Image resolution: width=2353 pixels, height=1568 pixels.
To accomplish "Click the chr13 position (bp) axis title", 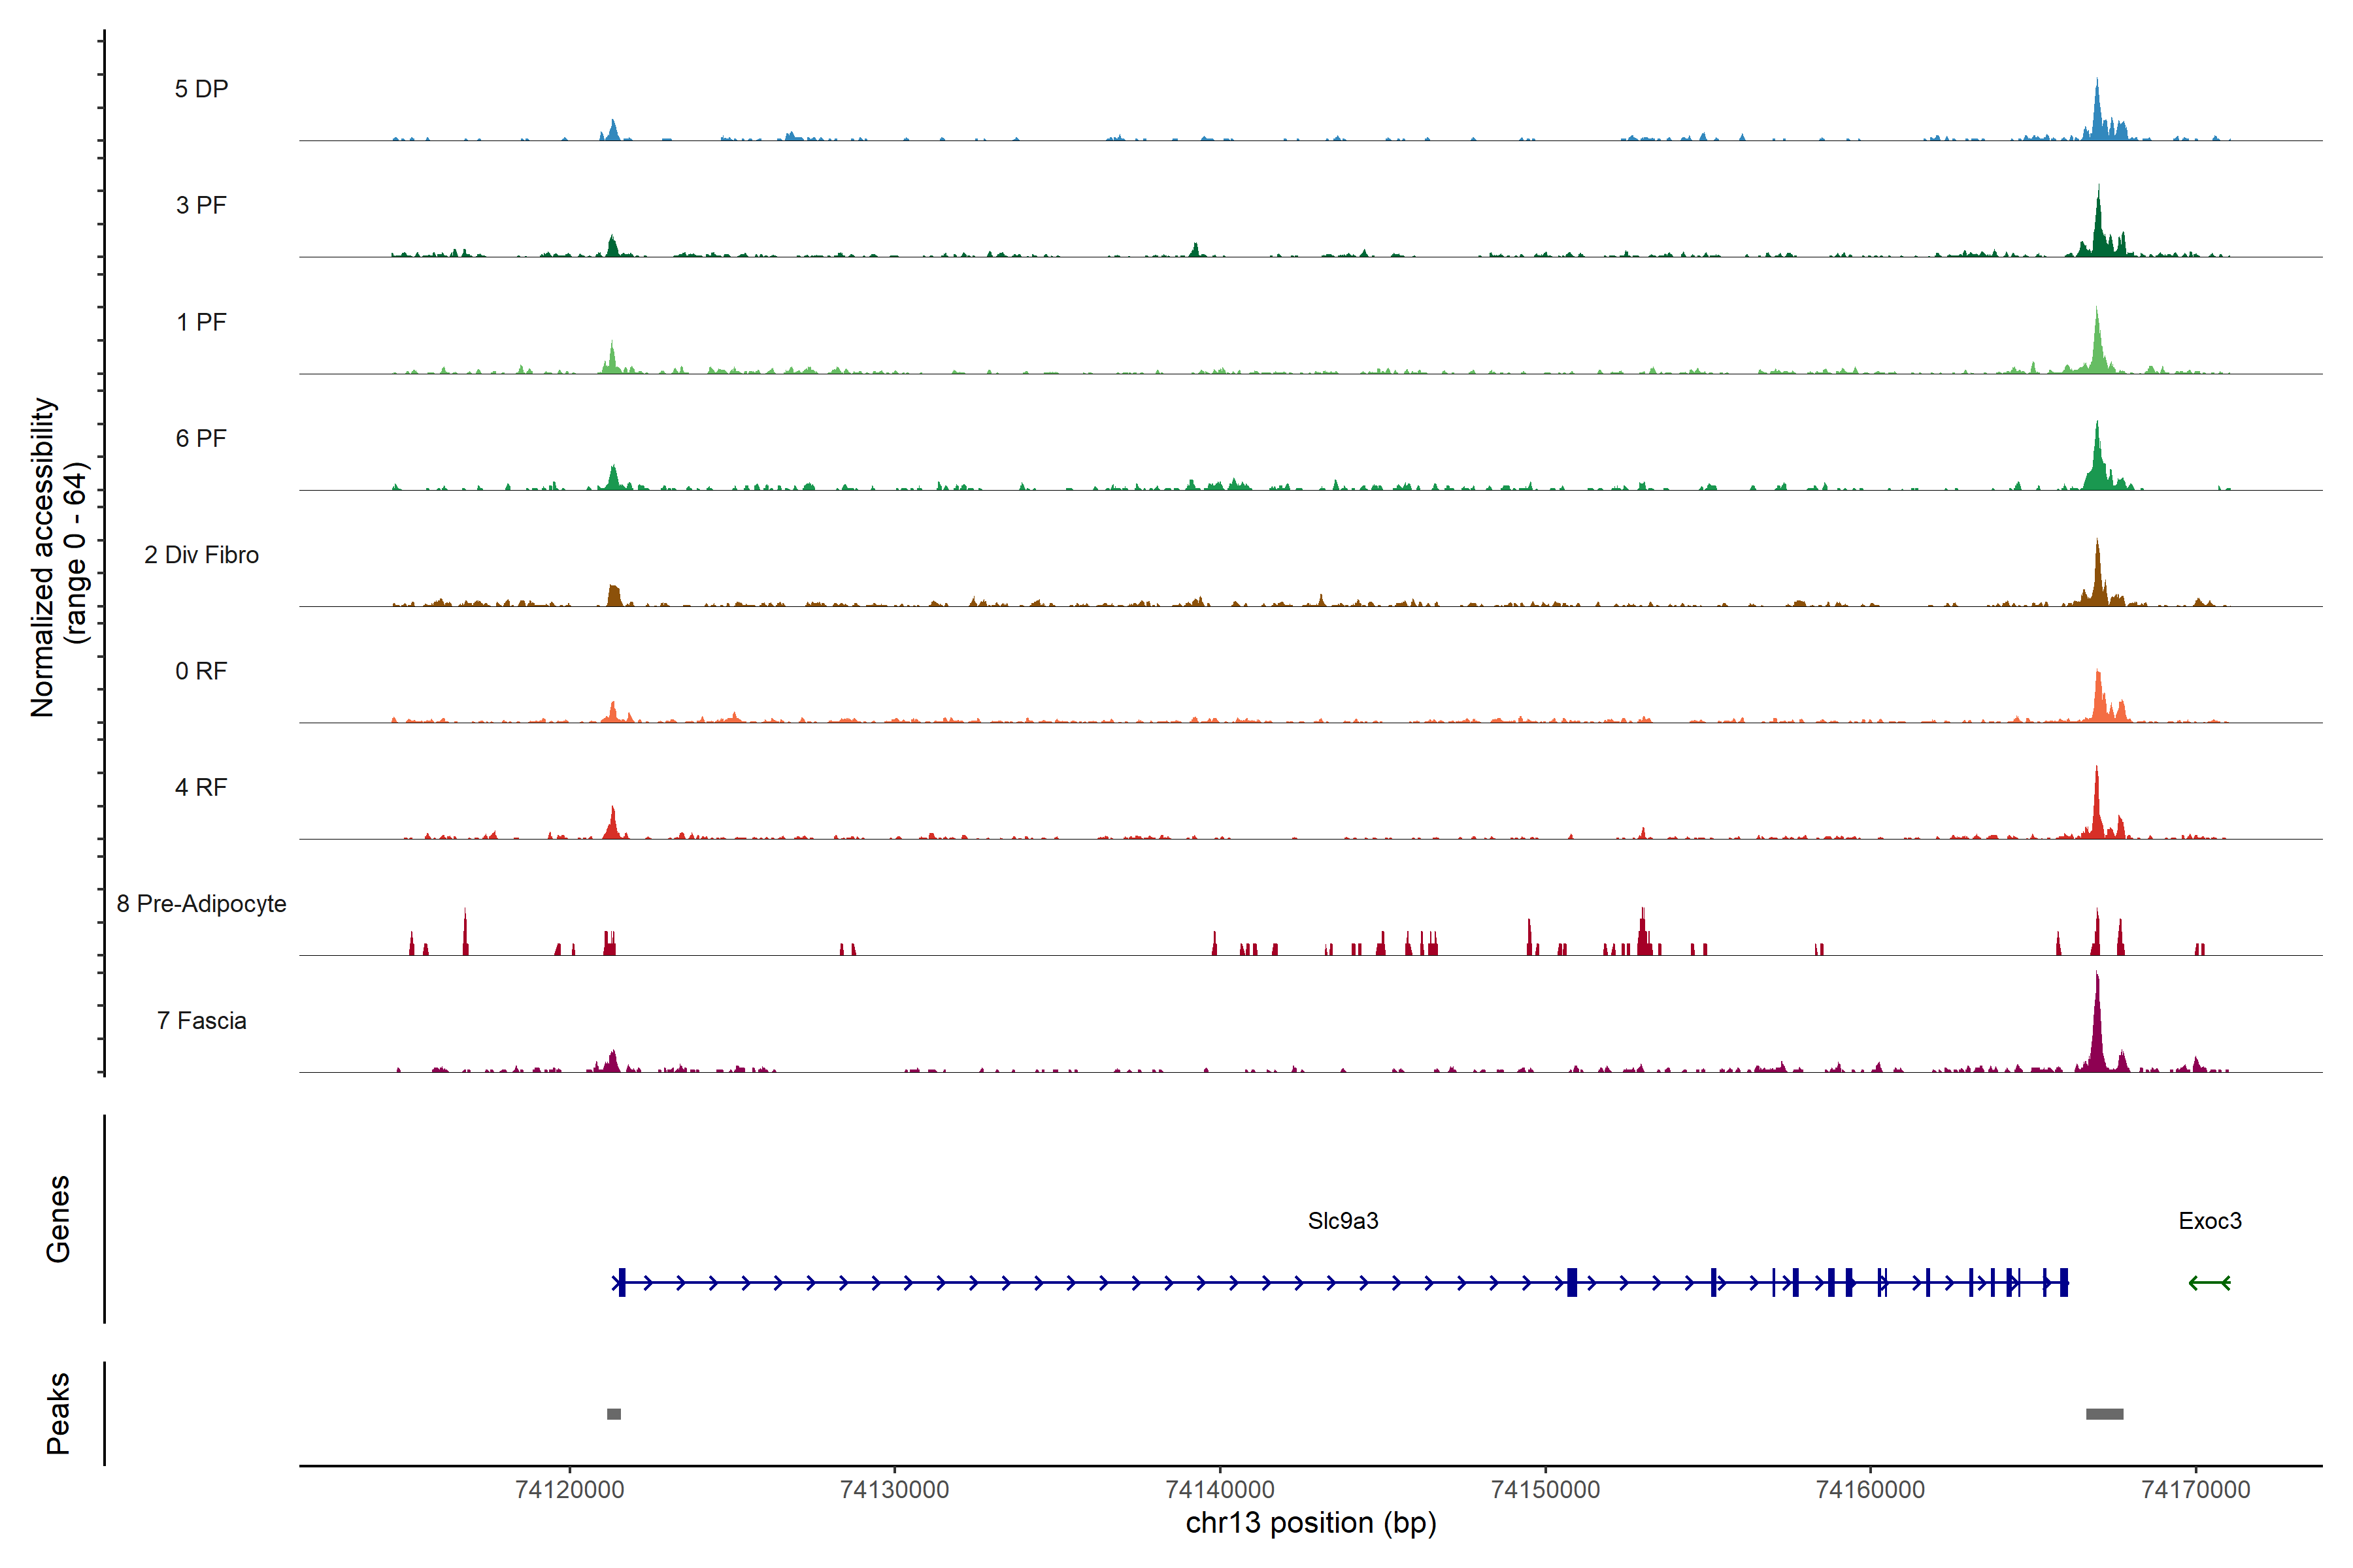I will [1310, 1523].
